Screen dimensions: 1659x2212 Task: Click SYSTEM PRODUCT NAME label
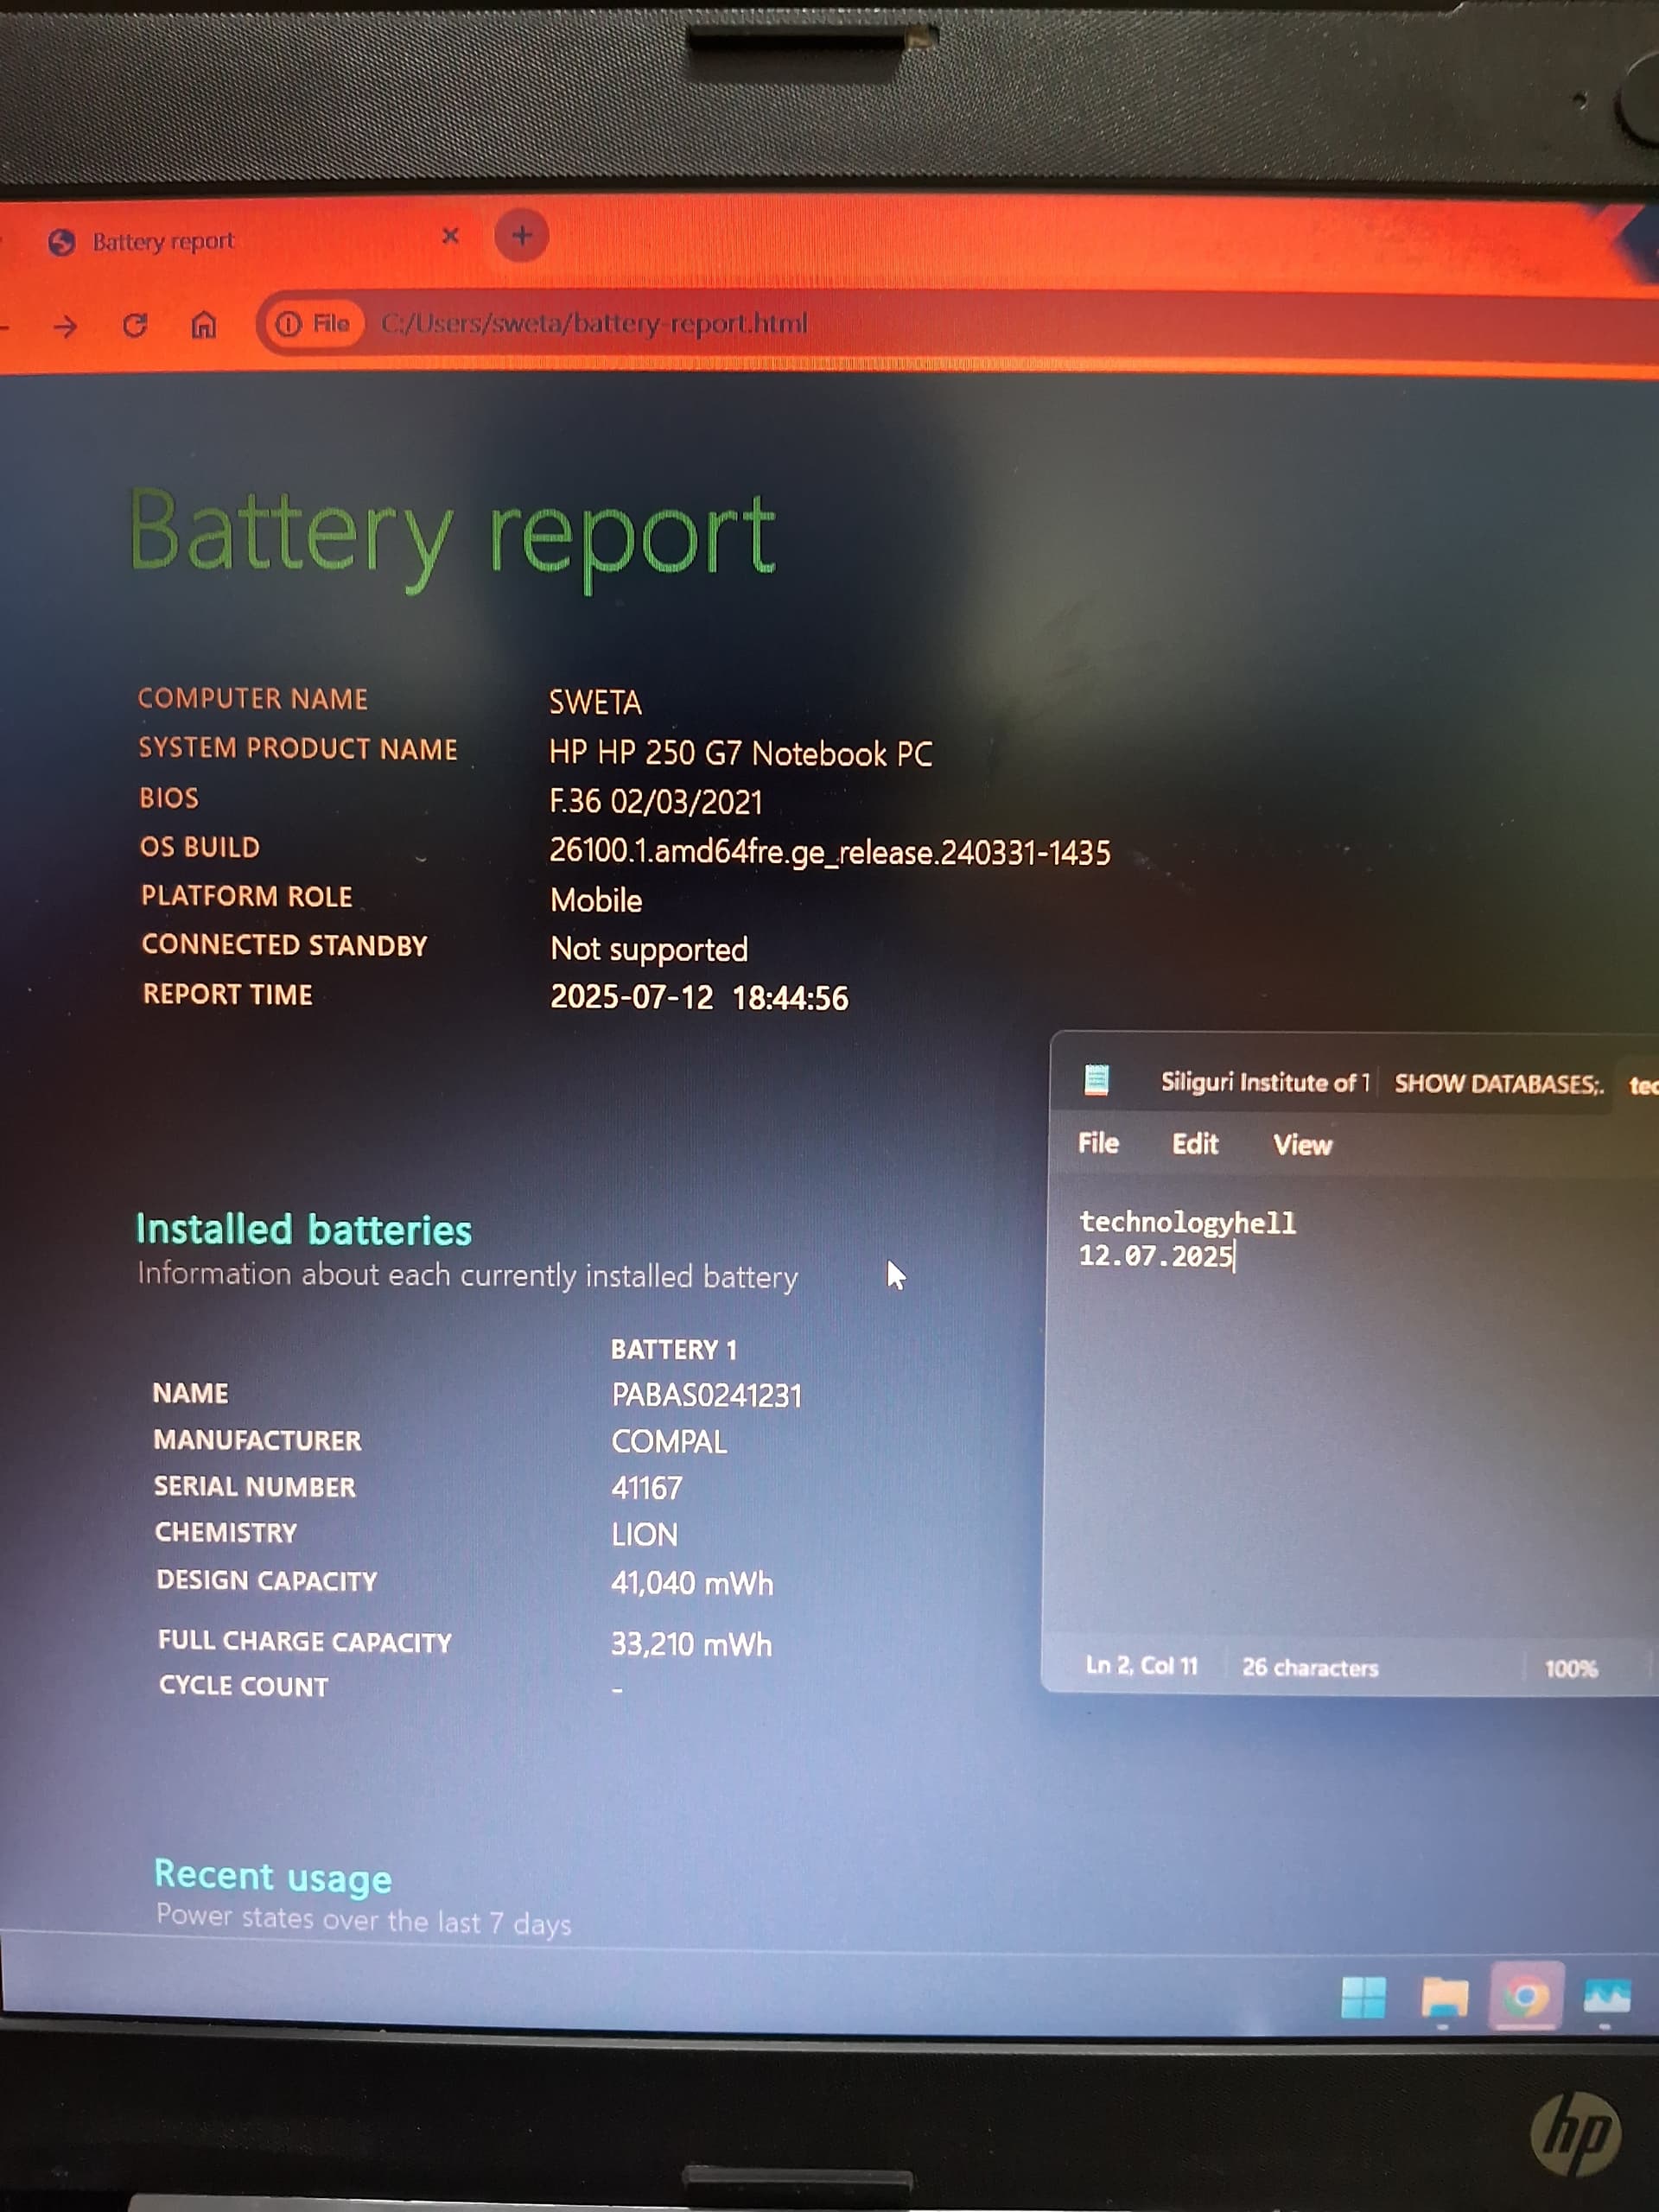297,748
